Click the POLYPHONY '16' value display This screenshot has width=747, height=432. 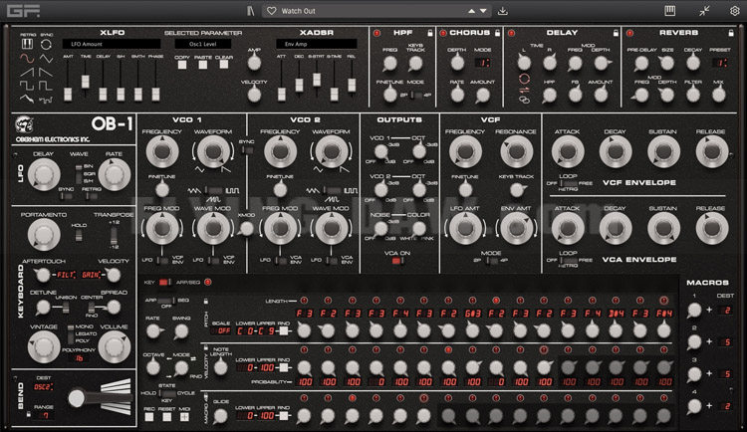click(x=79, y=358)
